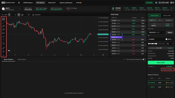
Task: Select the brush drawing tool
Action: (3, 37)
